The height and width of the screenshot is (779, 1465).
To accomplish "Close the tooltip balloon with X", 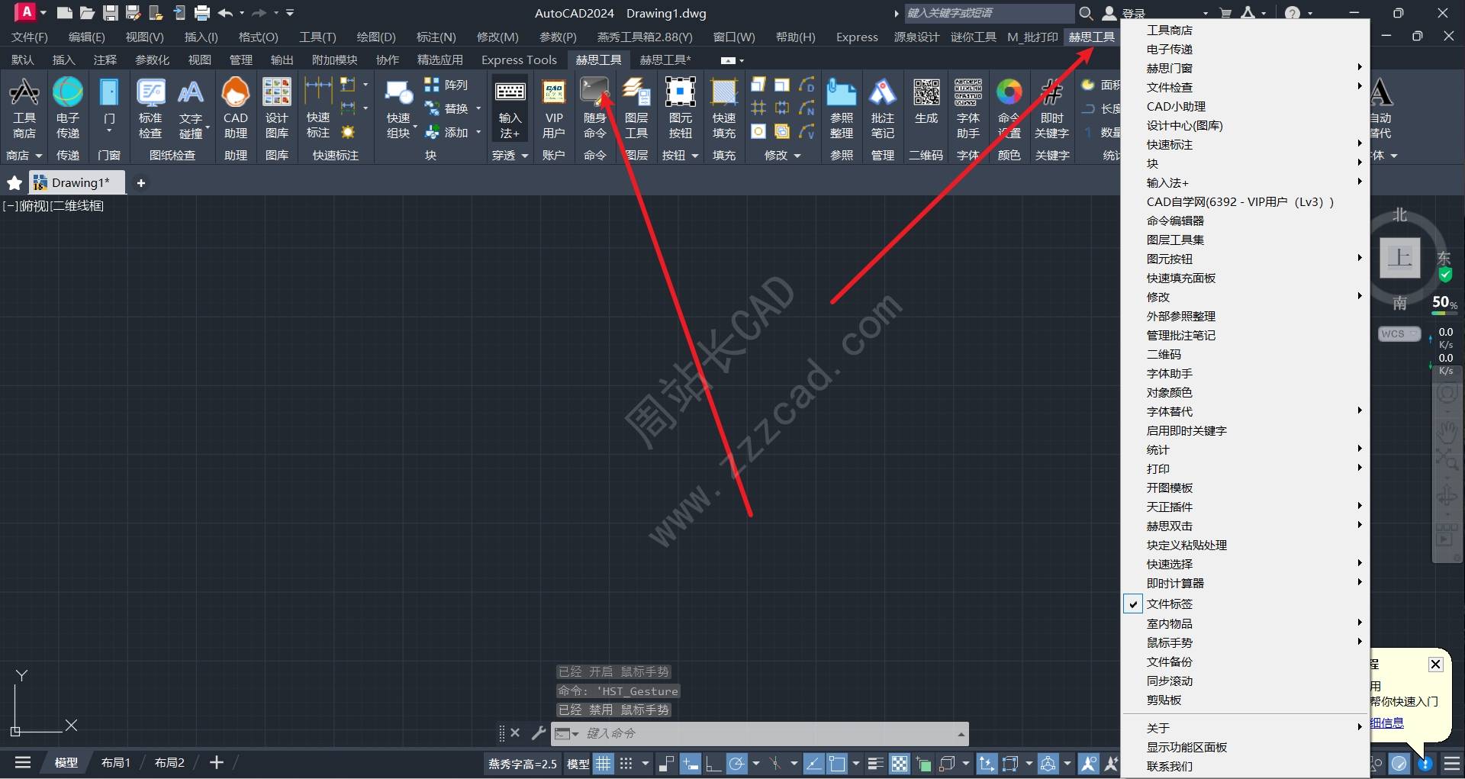I will [1435, 664].
